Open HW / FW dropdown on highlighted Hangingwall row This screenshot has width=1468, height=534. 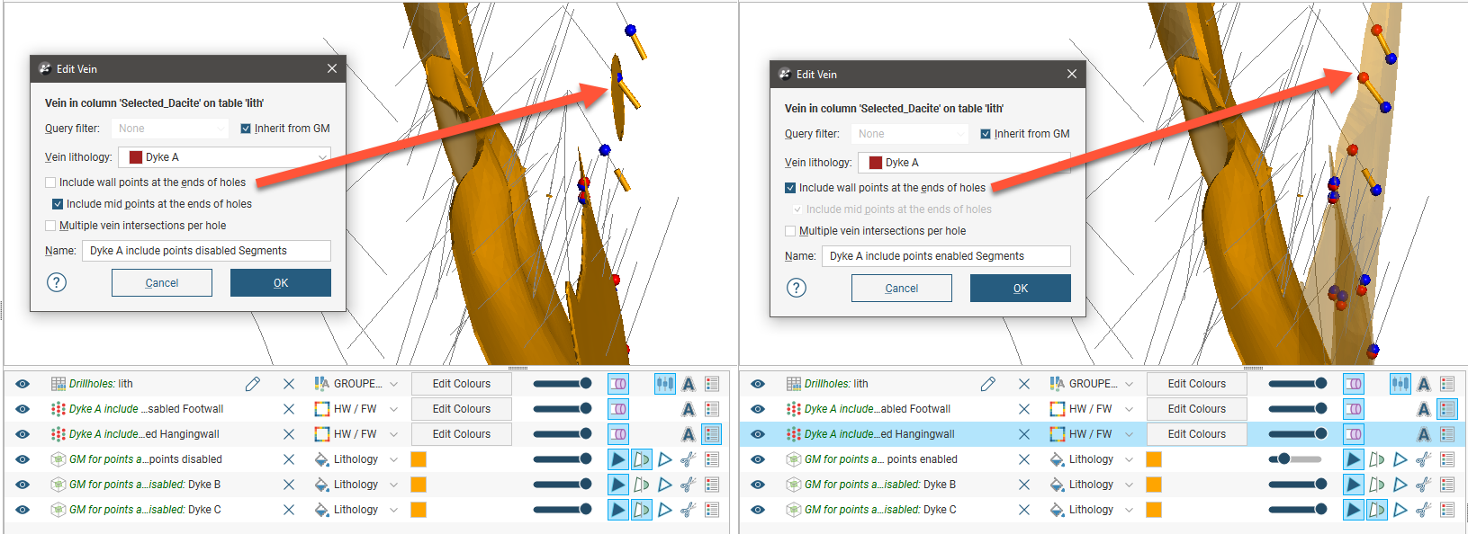click(x=1129, y=434)
